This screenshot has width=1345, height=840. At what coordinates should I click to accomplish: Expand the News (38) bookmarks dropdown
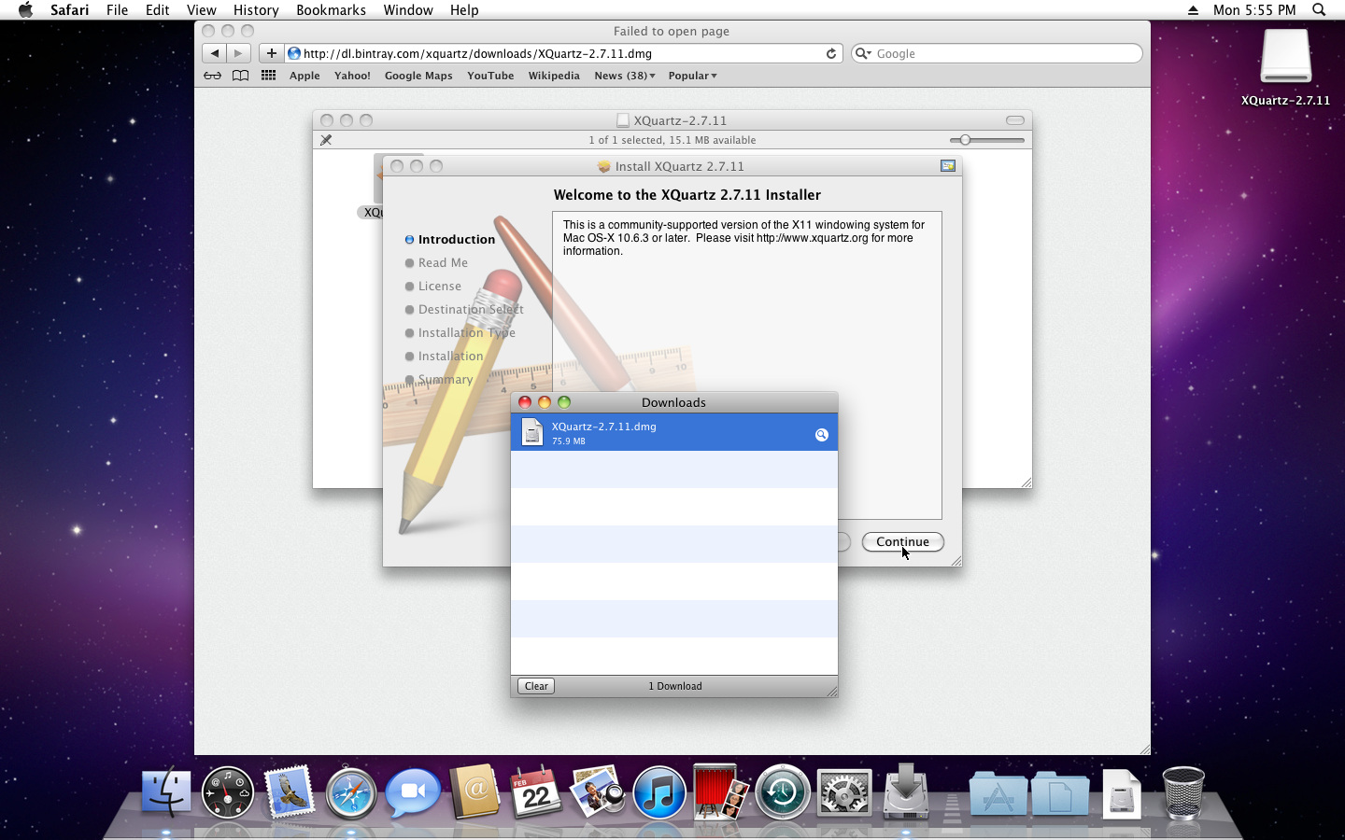[x=624, y=76]
